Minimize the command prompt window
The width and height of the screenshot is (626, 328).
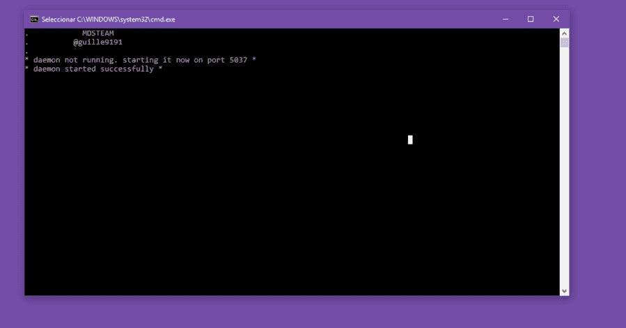[x=505, y=19]
